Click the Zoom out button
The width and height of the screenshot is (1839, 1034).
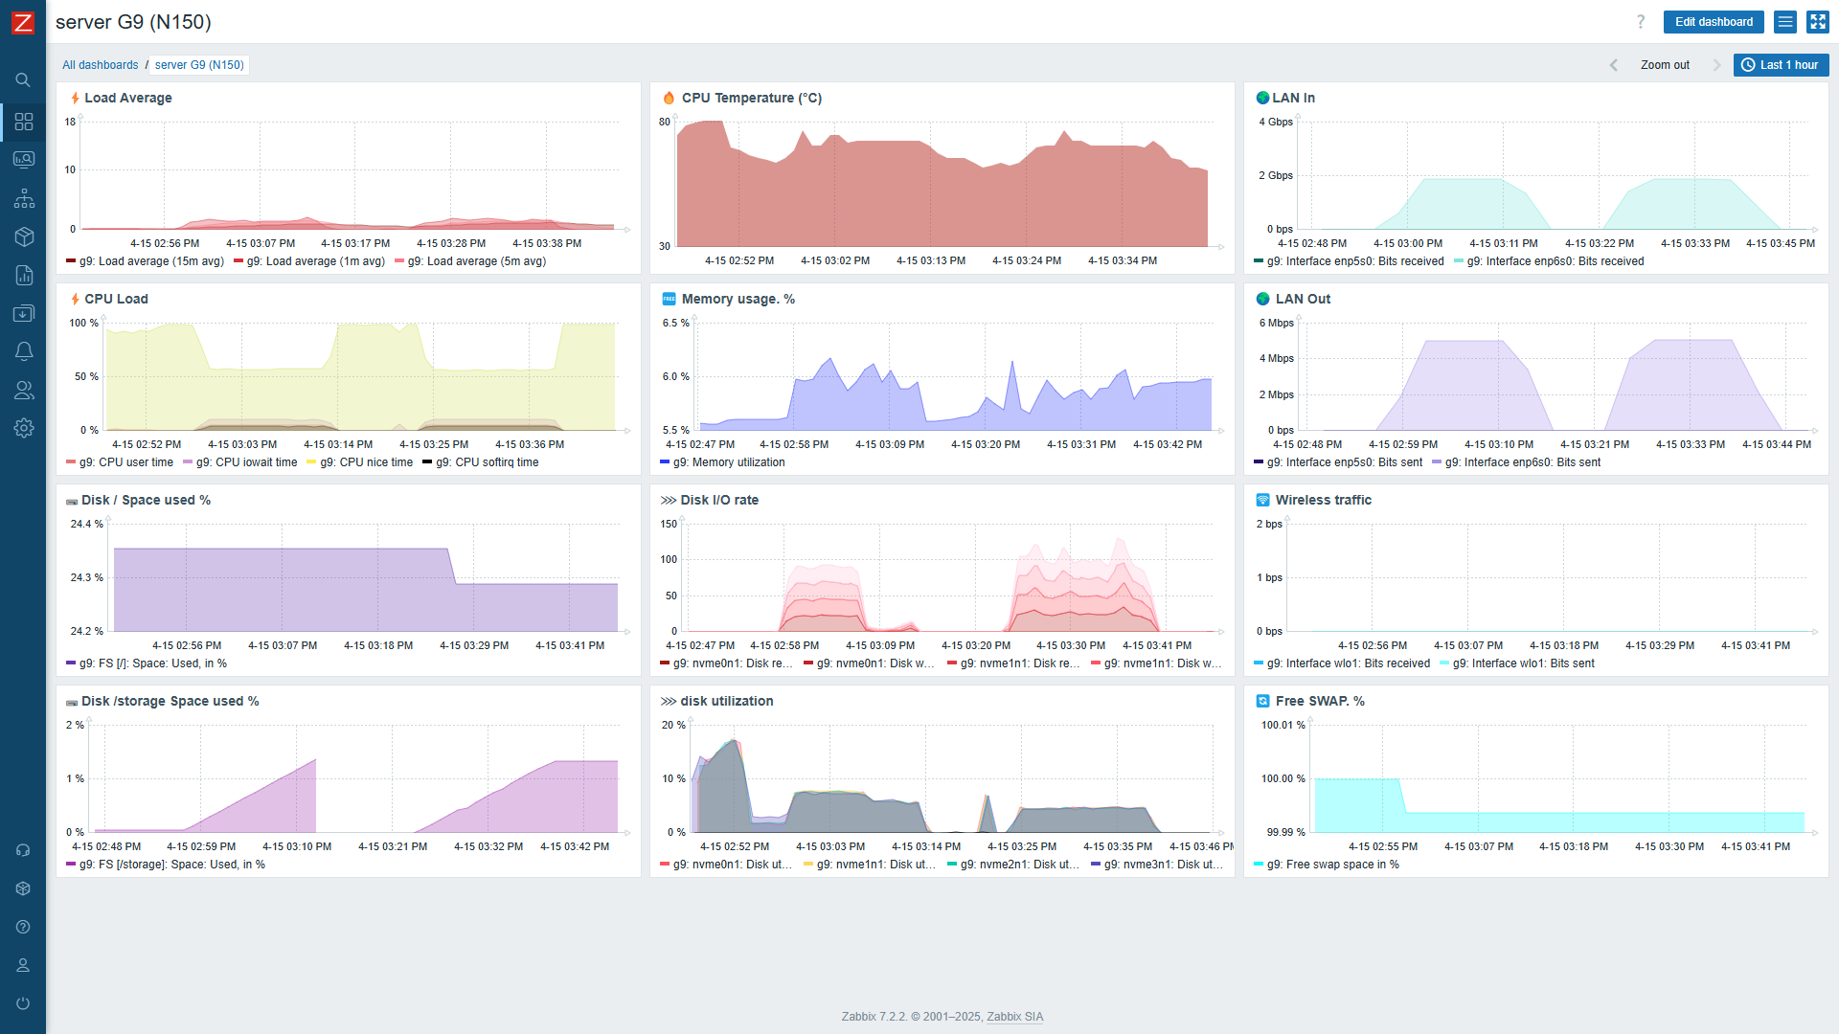click(x=1665, y=65)
